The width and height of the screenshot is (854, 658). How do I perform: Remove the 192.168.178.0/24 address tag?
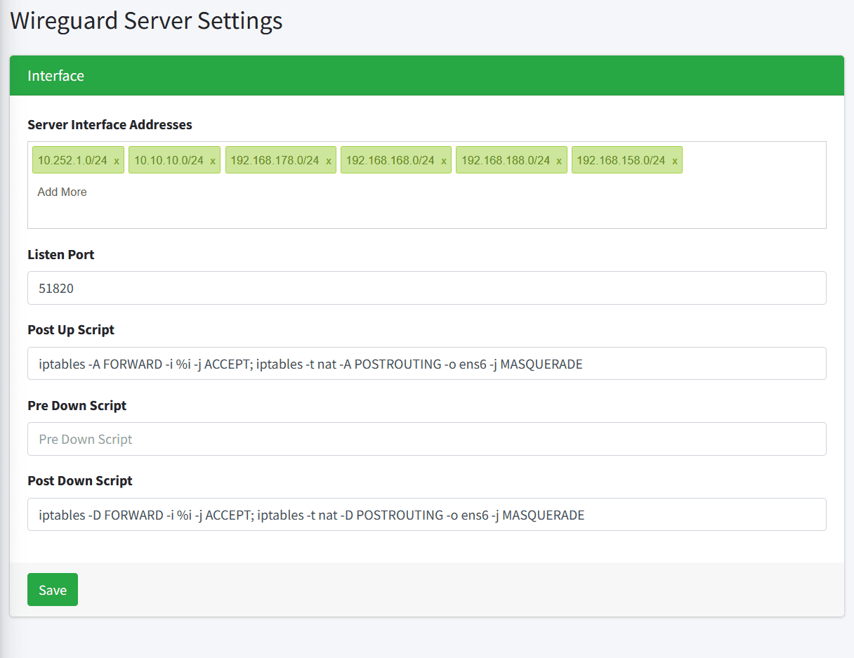(x=328, y=161)
